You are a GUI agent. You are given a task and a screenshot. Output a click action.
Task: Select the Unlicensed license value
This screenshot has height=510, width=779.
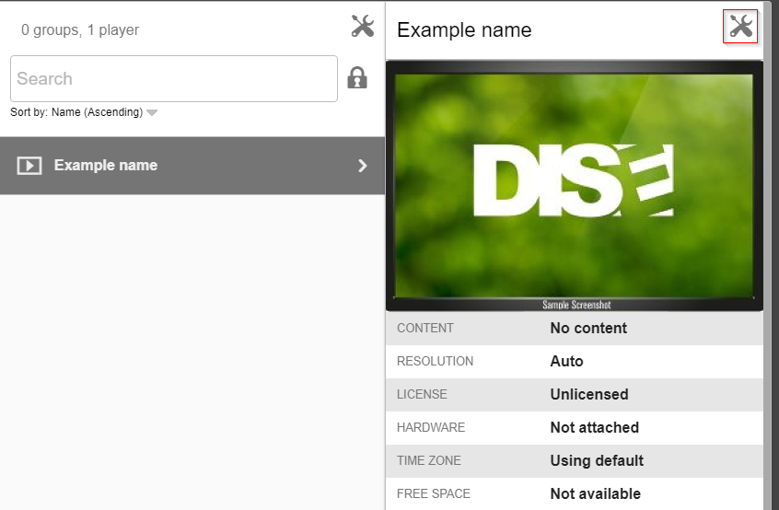(589, 394)
